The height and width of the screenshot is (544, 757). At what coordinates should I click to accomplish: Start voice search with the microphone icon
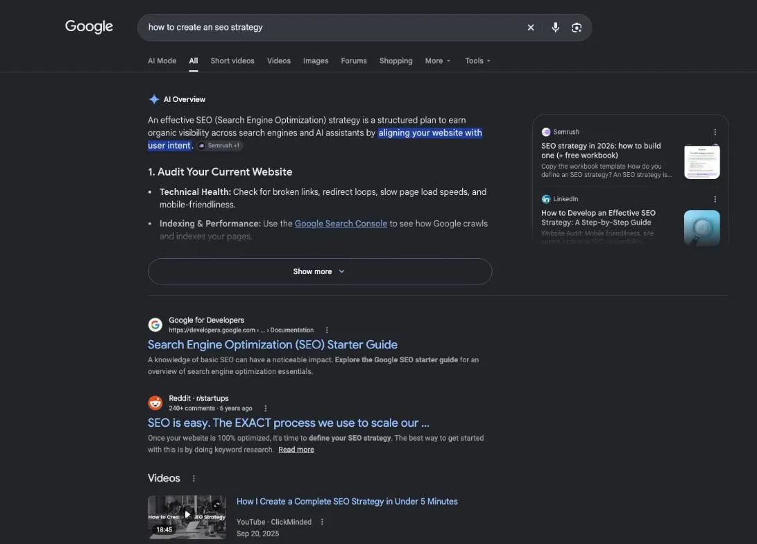(555, 28)
